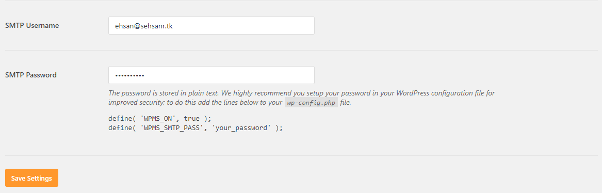
Task: Click the orange Save Settings button
Action: tap(31, 178)
